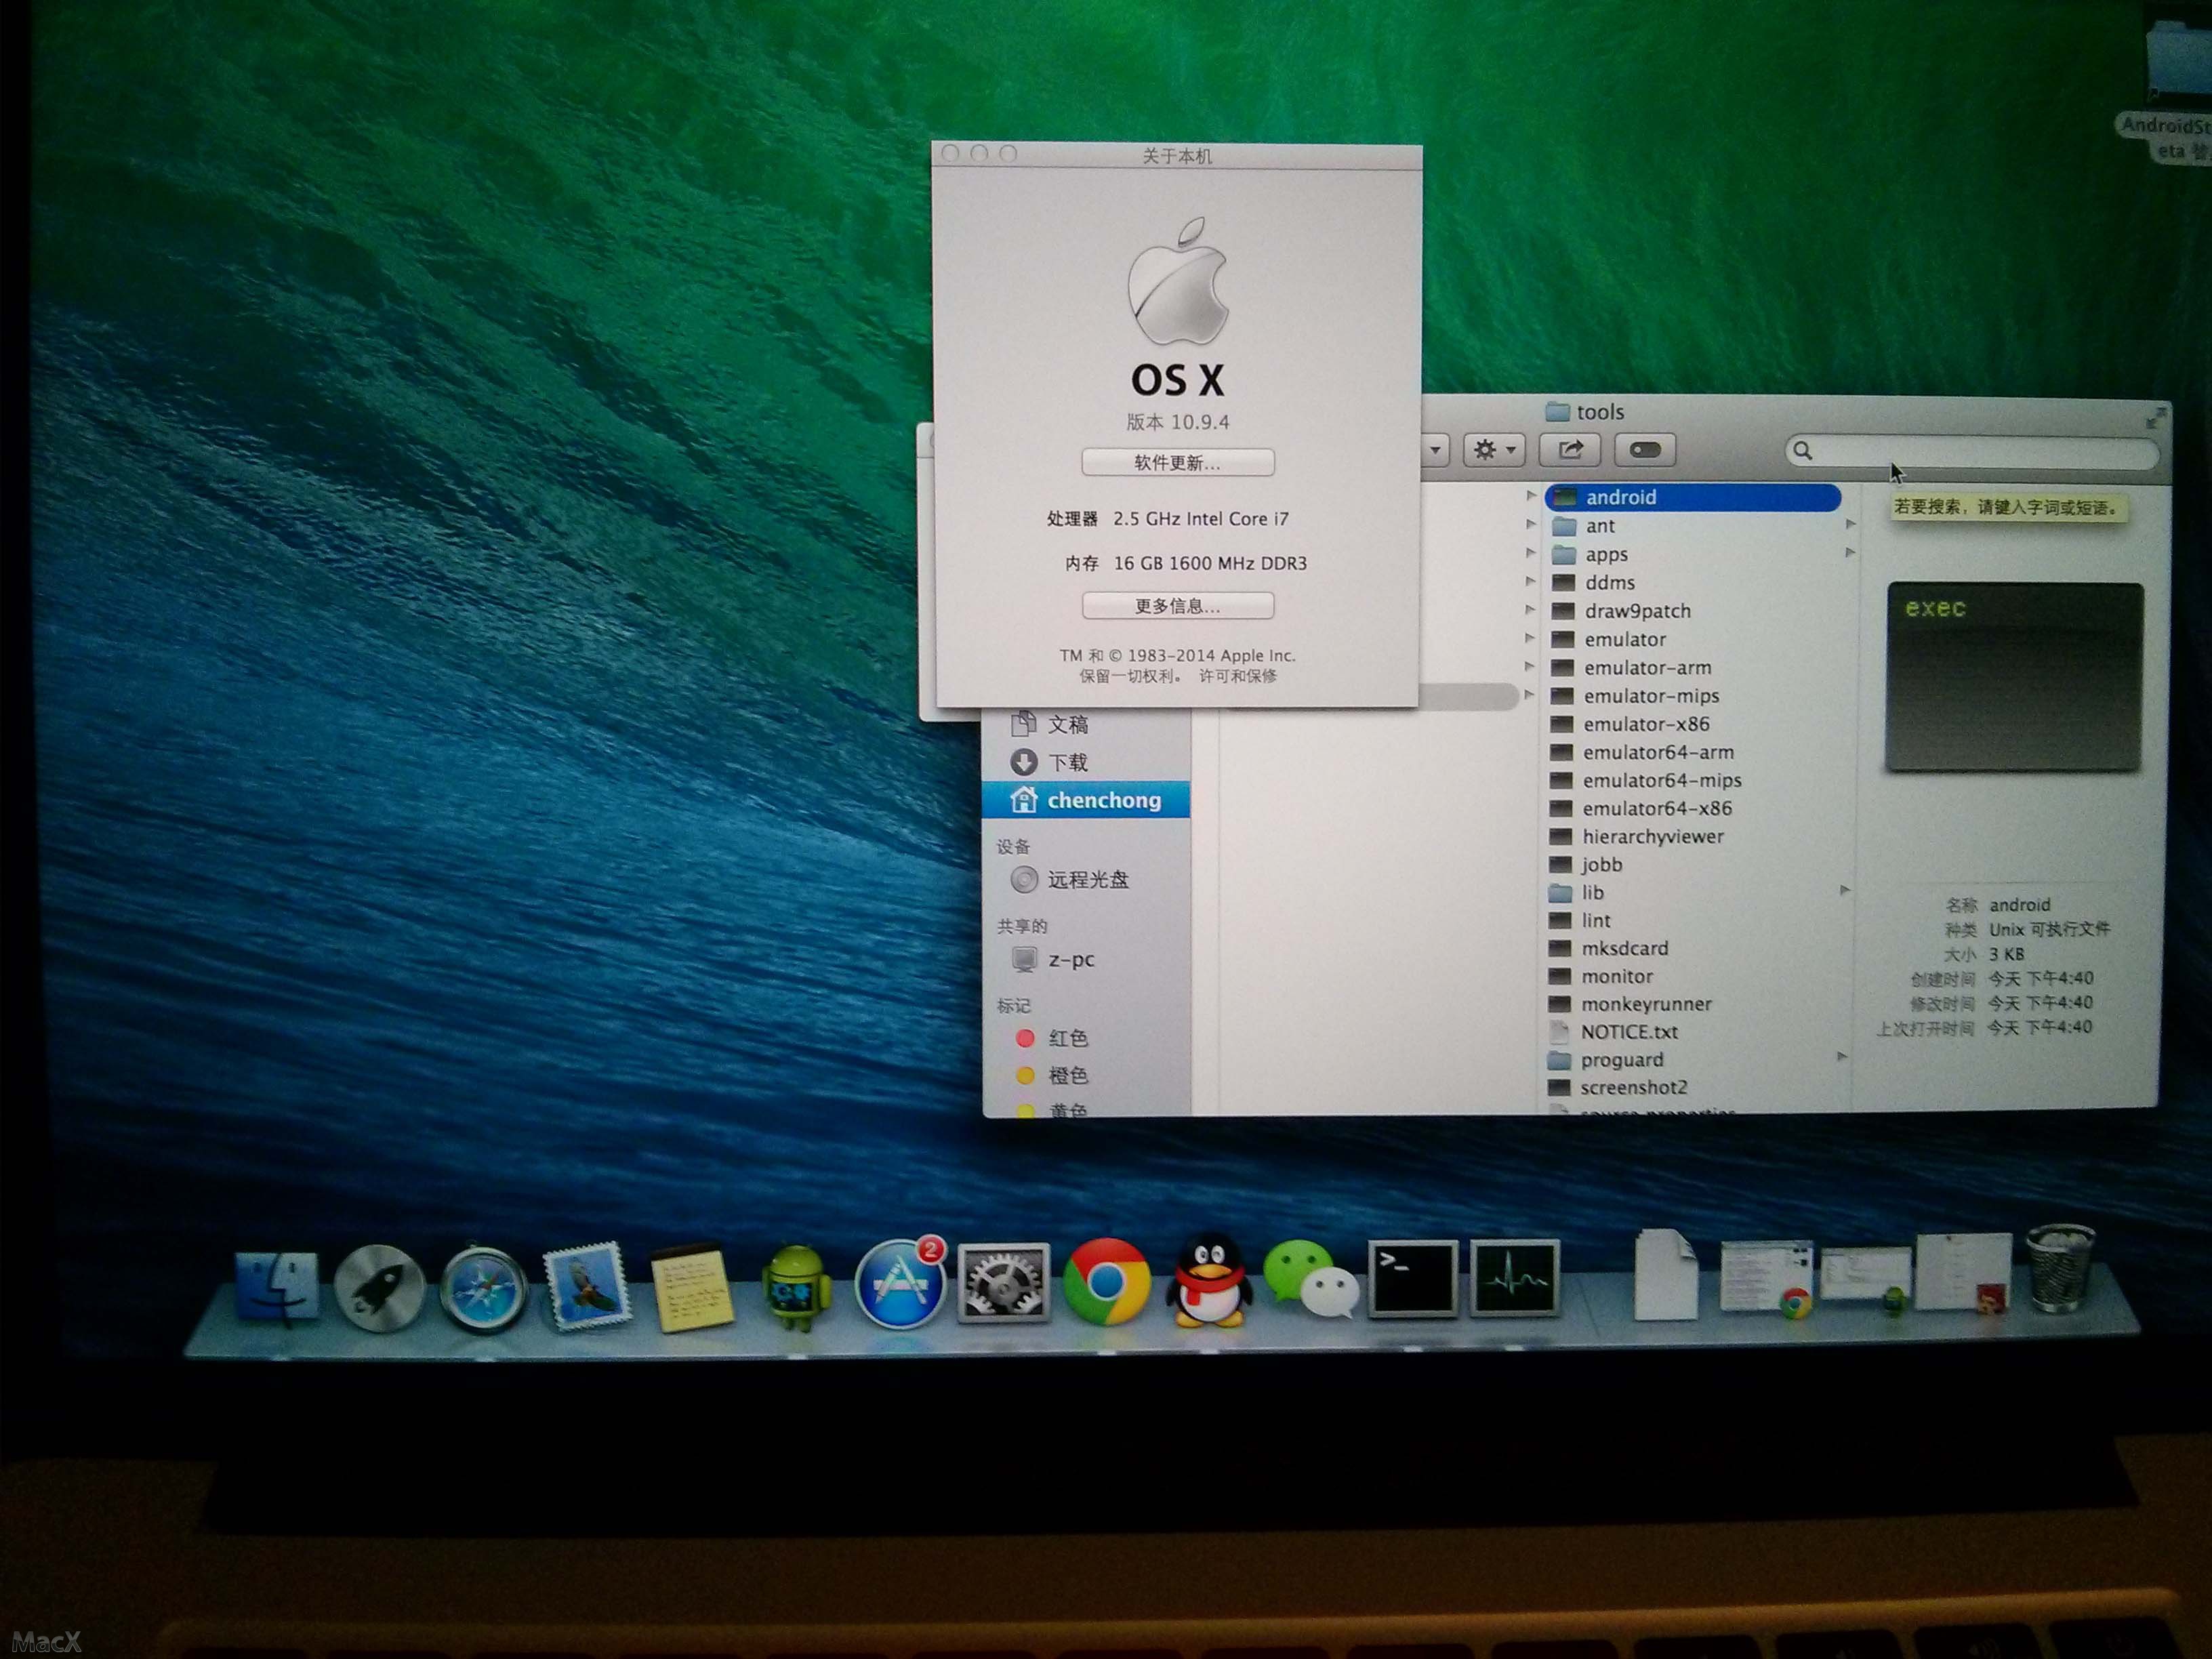
Task: Open the Finder arrange dropdown arrow
Action: click(x=1435, y=450)
